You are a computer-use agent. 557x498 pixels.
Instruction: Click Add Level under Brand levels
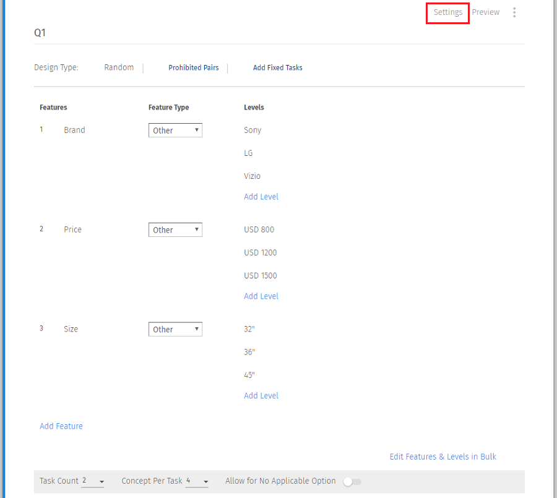pos(261,197)
